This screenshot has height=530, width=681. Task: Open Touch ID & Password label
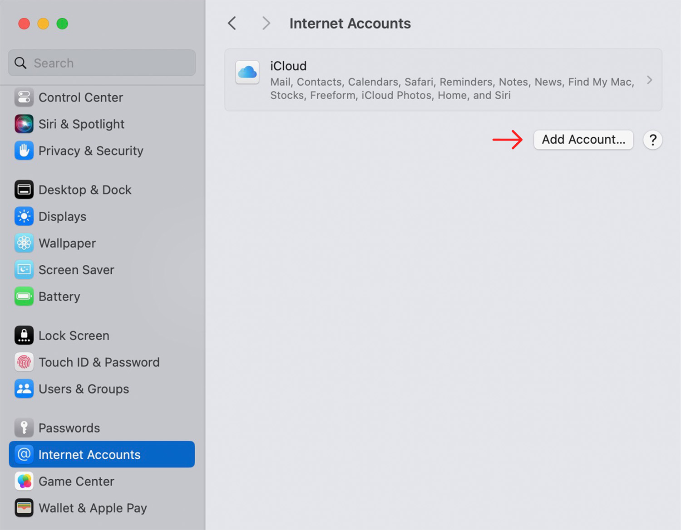tap(99, 362)
